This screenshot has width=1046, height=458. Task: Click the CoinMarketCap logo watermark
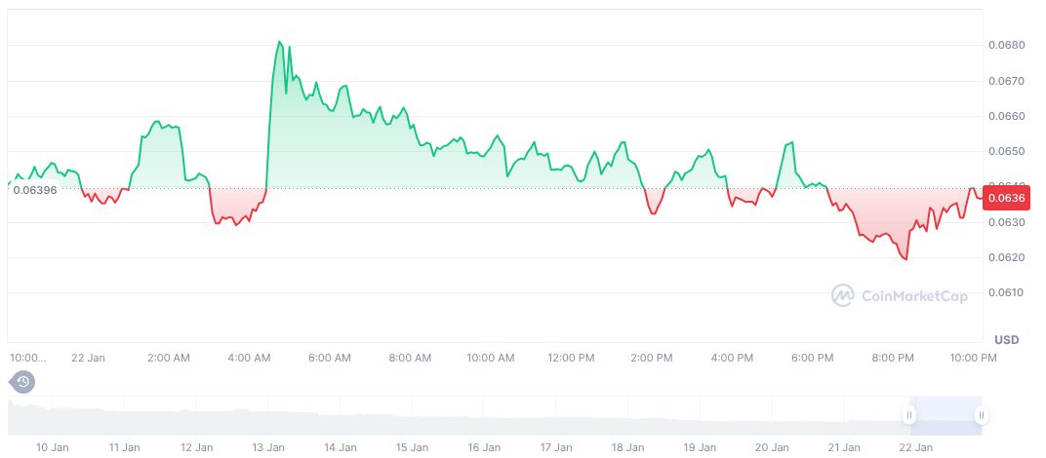click(x=899, y=294)
